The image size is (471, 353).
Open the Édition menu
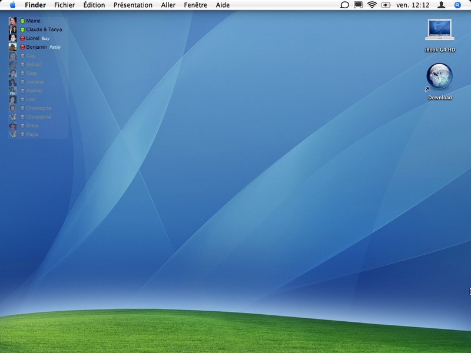coord(94,5)
